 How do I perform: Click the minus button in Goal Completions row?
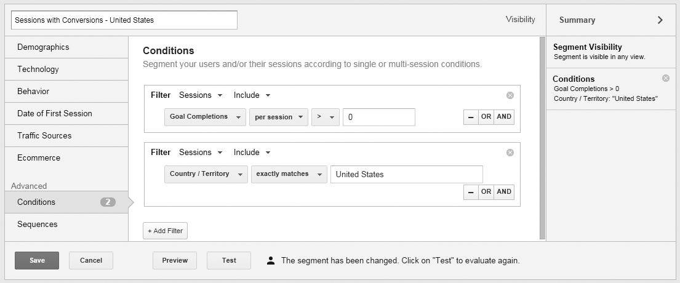471,117
